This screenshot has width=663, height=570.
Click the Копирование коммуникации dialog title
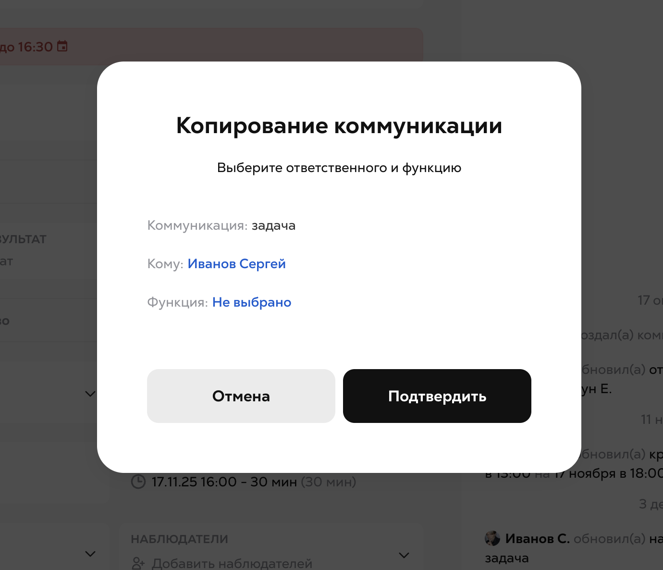point(339,126)
